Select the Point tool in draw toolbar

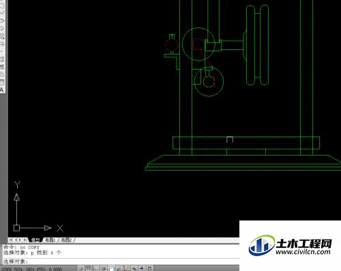(2, 51)
